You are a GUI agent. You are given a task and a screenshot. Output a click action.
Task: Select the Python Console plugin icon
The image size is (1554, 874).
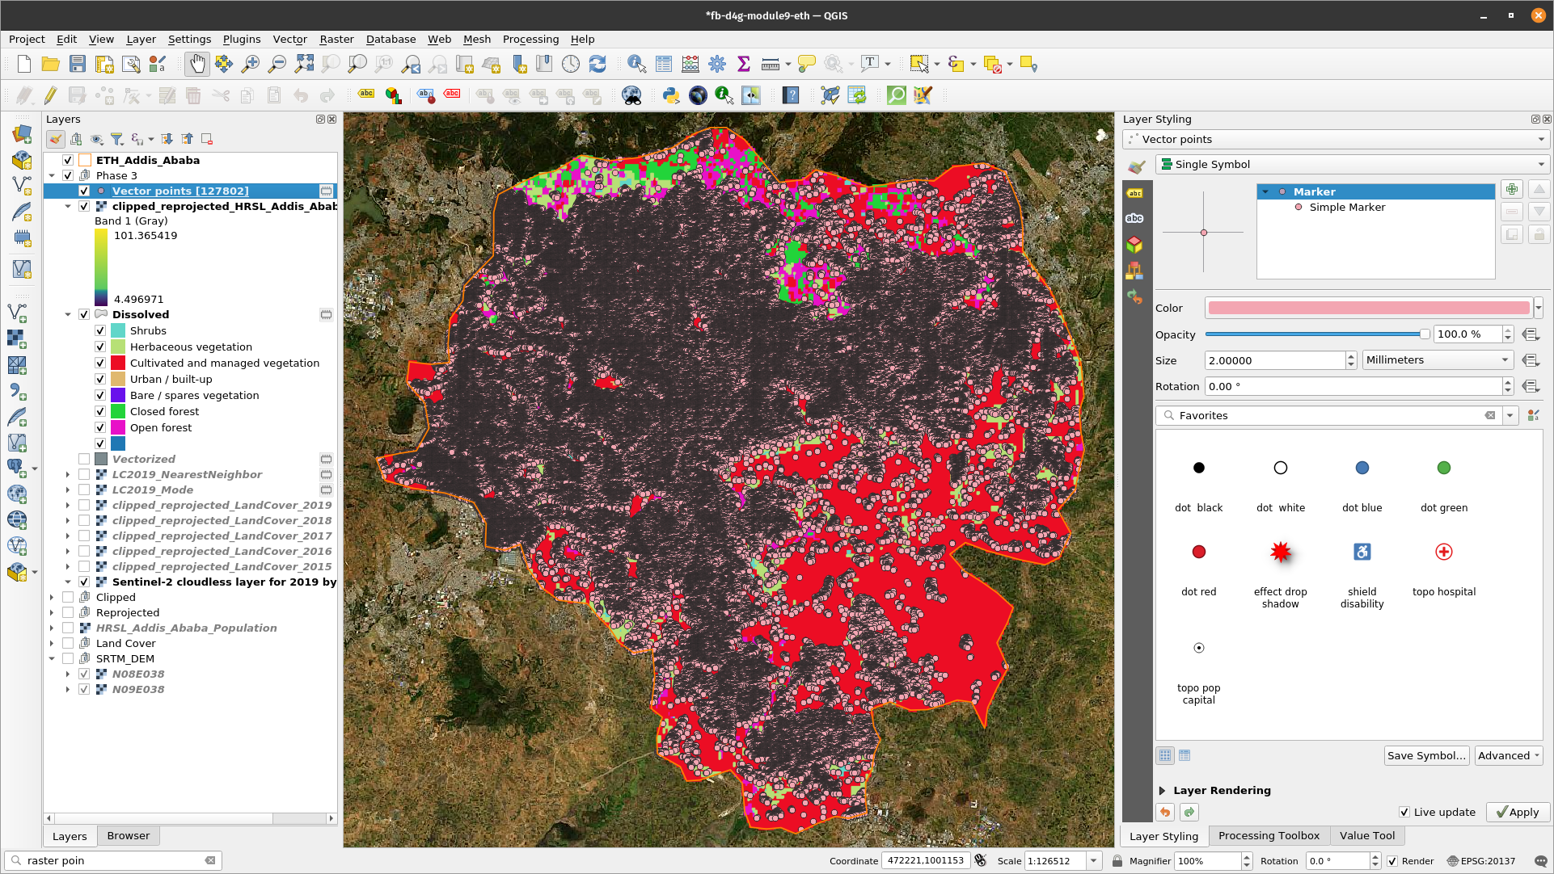click(673, 96)
